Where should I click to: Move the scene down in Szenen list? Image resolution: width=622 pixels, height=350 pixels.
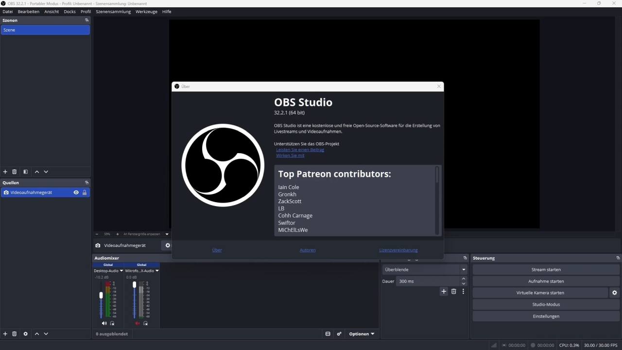pos(46,172)
